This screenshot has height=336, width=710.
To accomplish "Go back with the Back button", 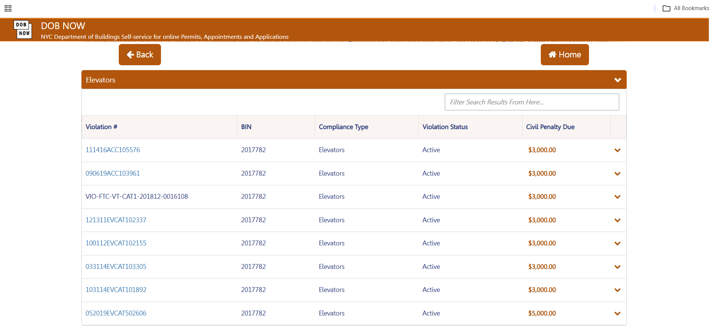I will (x=140, y=54).
